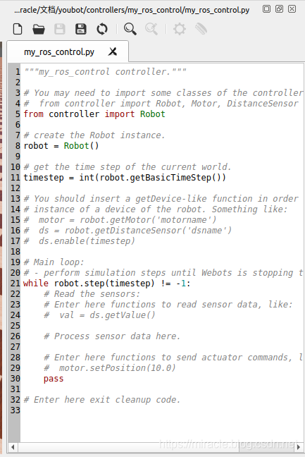Click the docstring on line 1
The image size is (305, 457).
[x=105, y=72]
